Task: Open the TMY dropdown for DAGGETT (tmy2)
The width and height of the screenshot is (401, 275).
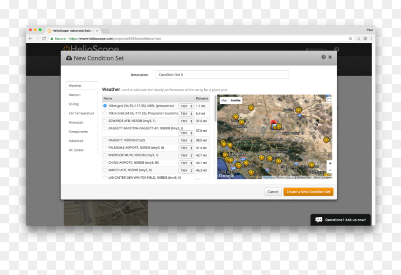Action: pyautogui.click(x=186, y=141)
